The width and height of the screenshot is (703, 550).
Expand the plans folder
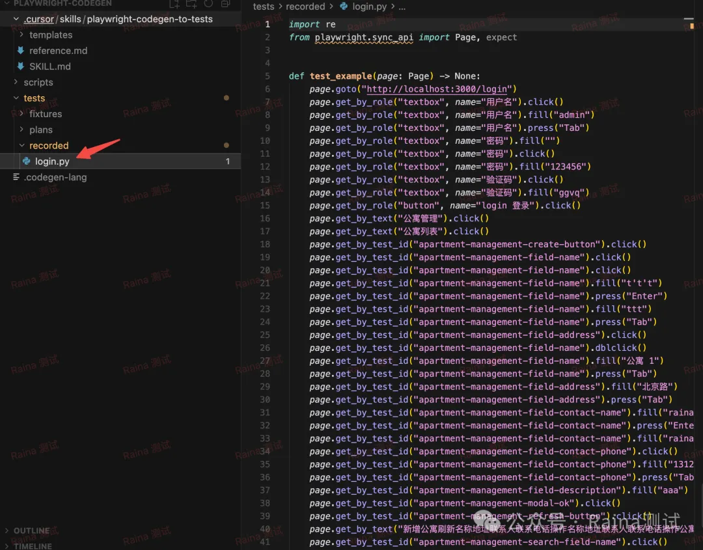coord(21,130)
